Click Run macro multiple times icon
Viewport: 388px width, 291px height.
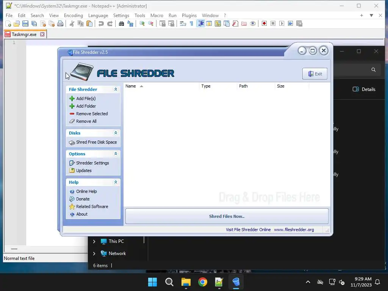click(x=291, y=23)
